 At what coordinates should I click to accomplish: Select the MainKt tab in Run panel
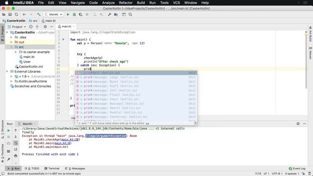coord(27,124)
